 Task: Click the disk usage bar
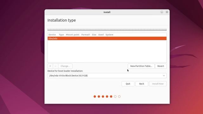pyautogui.click(x=107, y=29)
